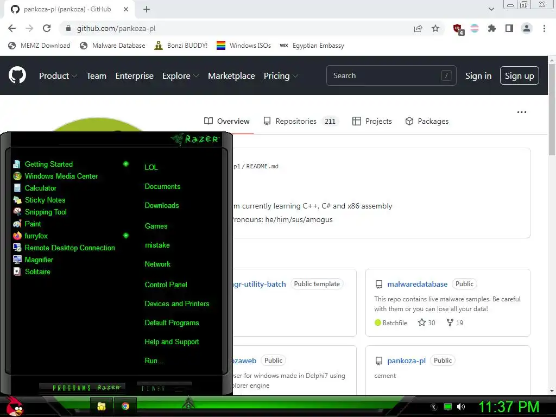This screenshot has height=417, width=556.
Task: Open Remote Desktop Connection
Action: tap(69, 248)
